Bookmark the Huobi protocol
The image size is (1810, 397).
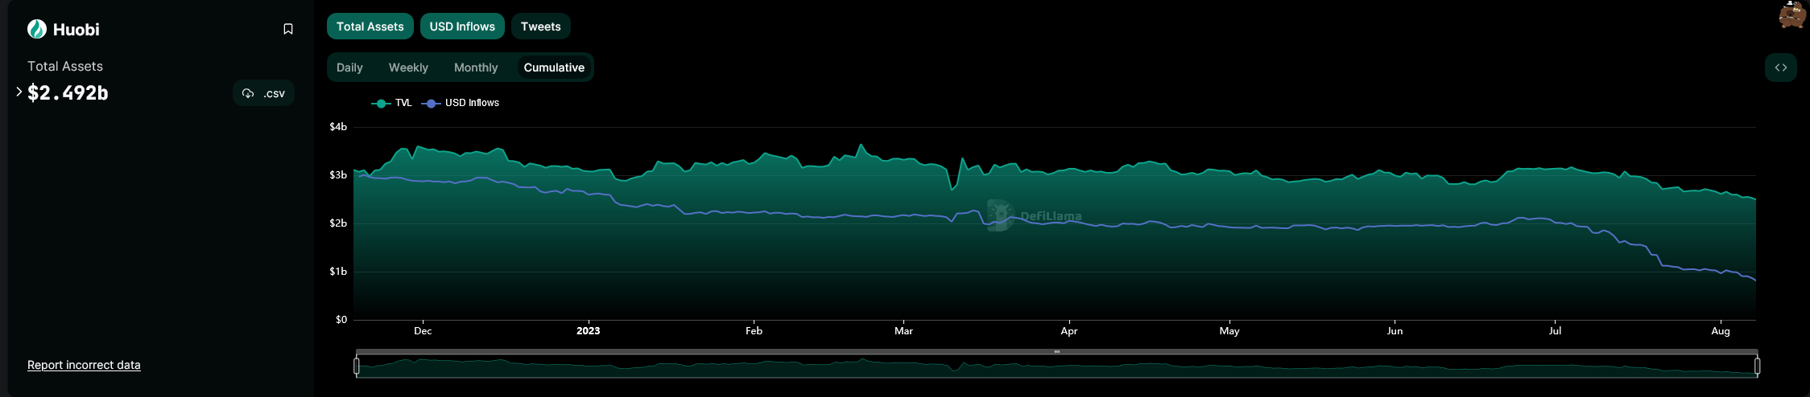click(x=288, y=29)
